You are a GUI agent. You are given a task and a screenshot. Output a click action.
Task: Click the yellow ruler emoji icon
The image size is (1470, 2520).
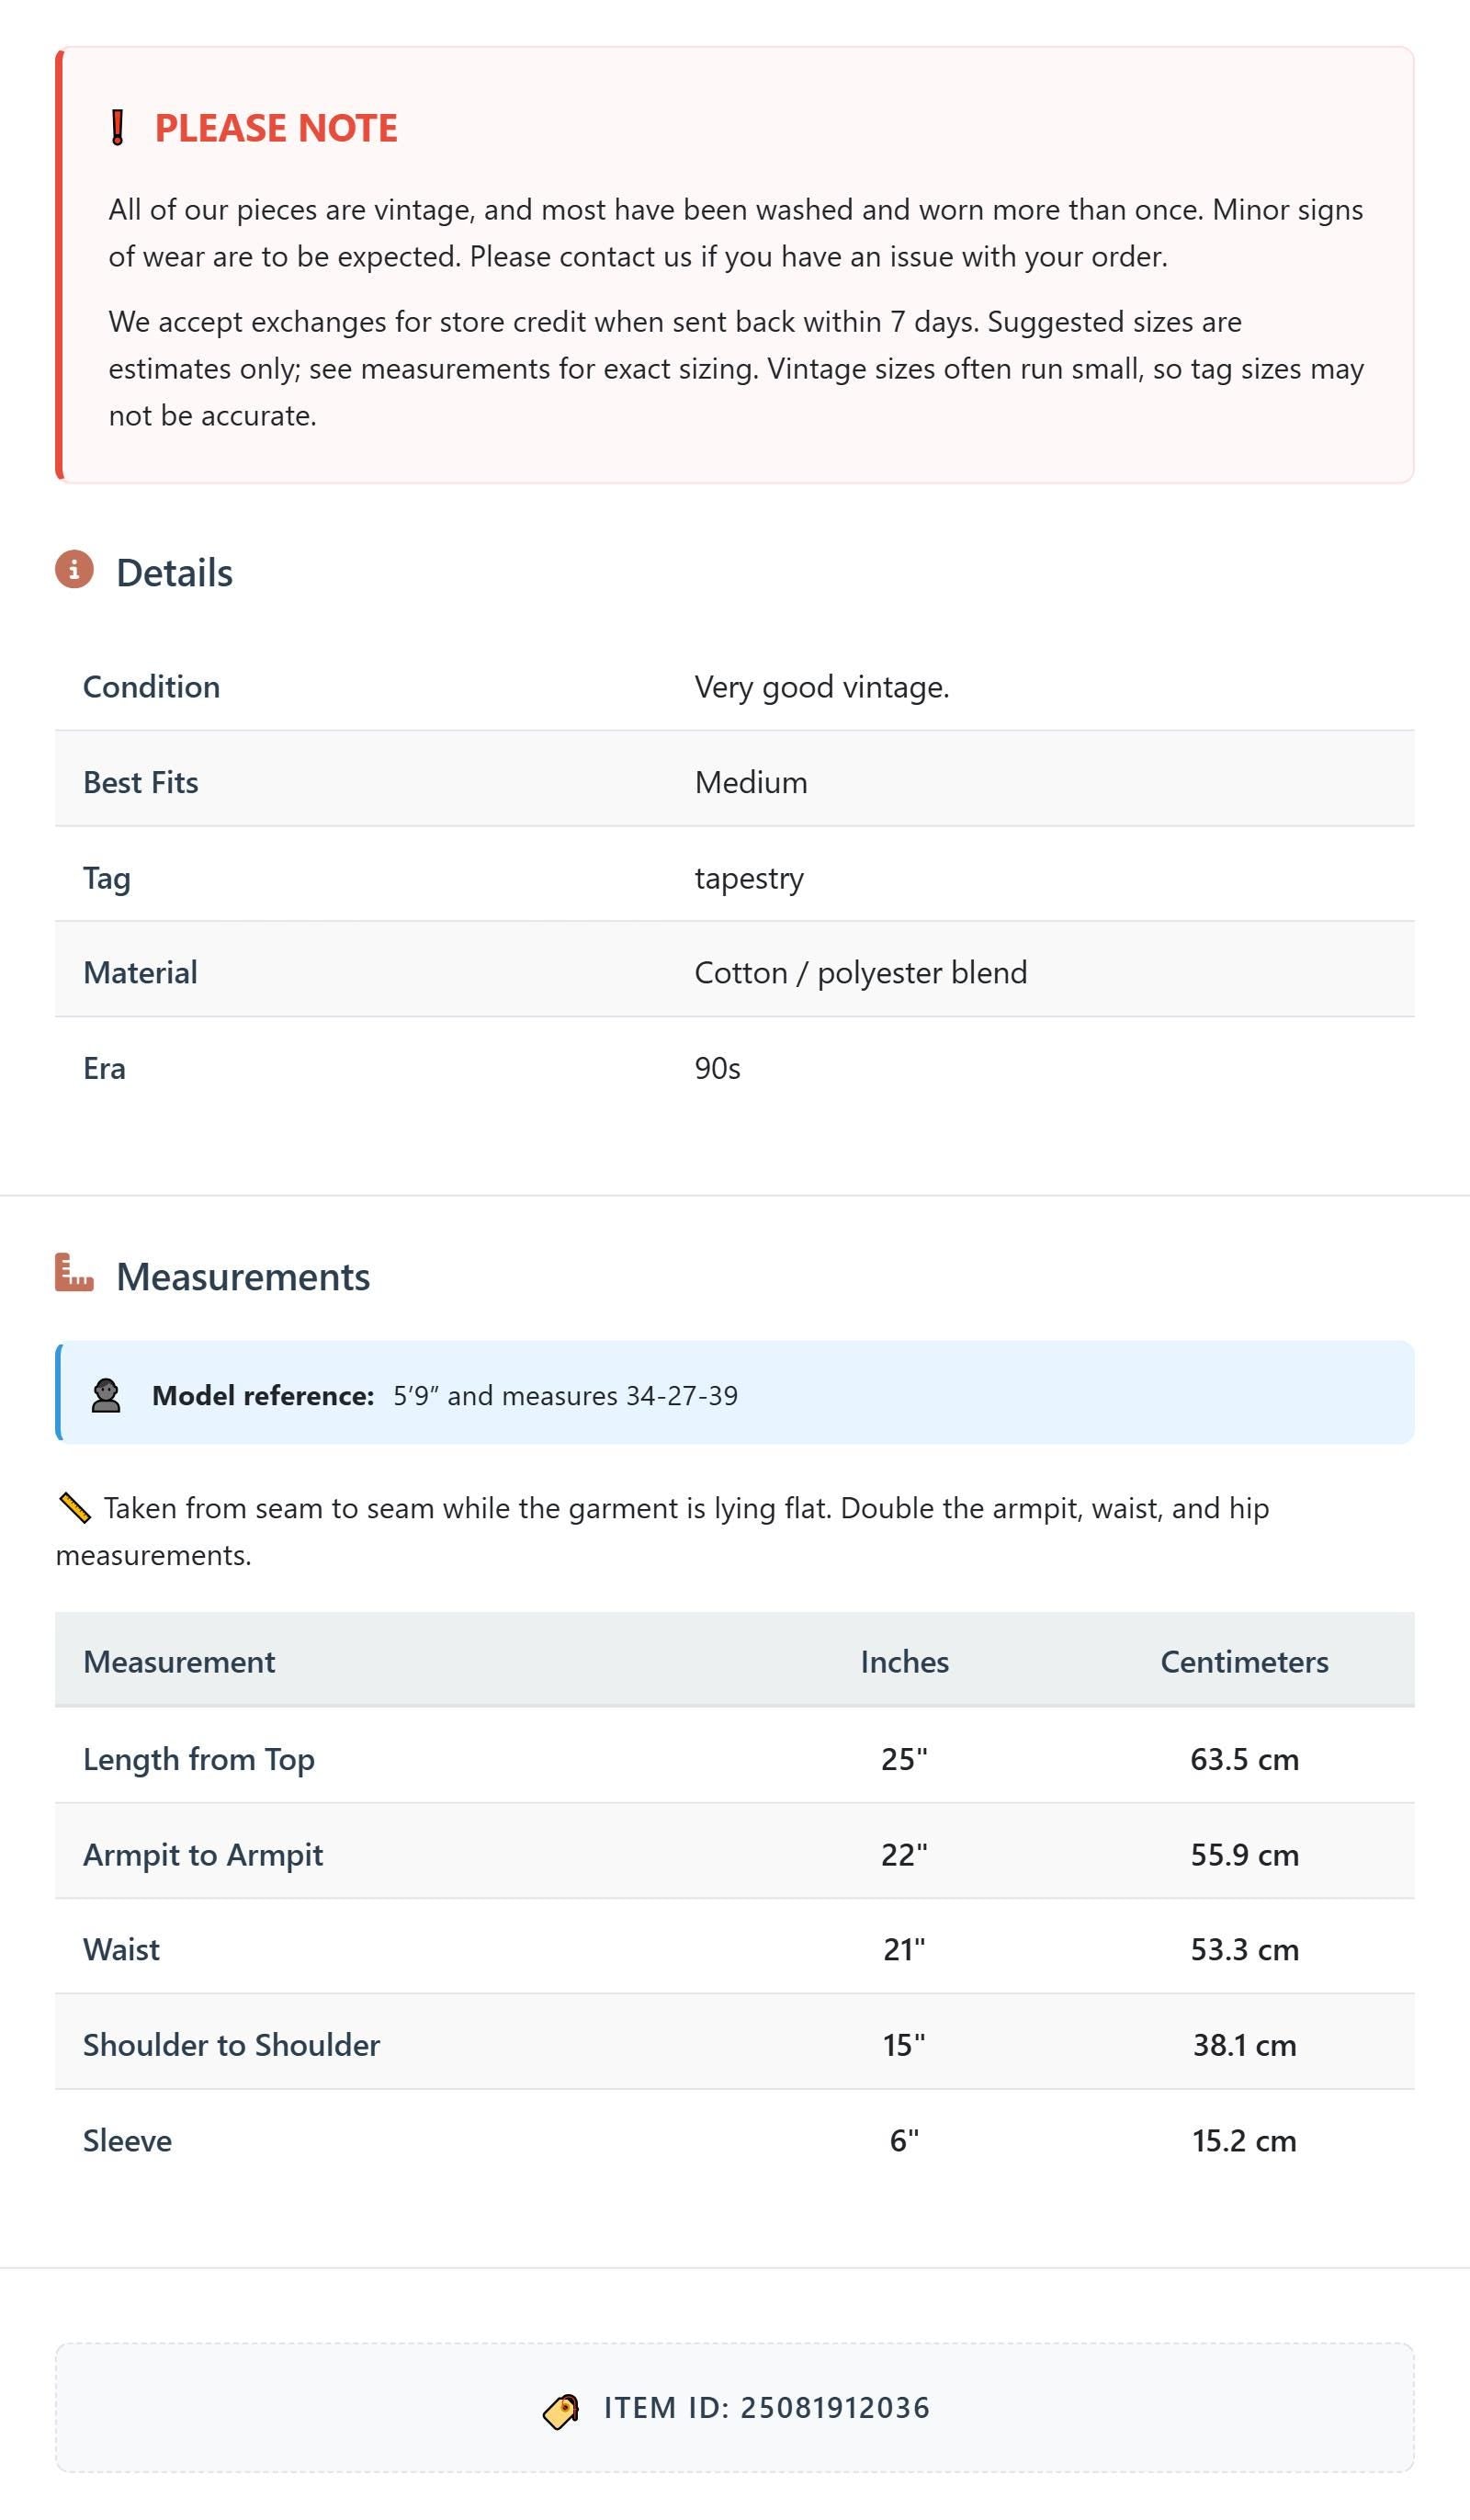click(74, 1508)
